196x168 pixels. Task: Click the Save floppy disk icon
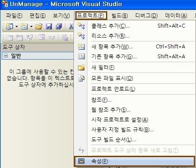(49, 26)
